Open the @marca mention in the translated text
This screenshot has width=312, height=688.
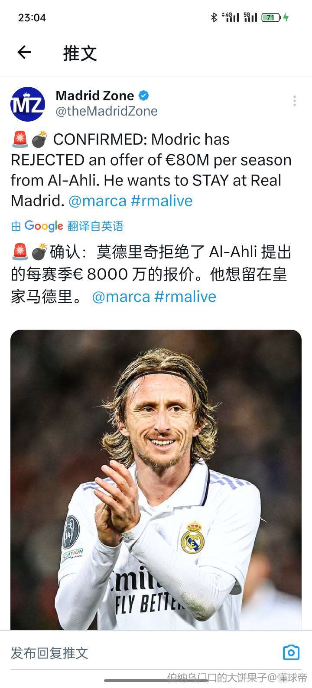pyautogui.click(x=121, y=297)
